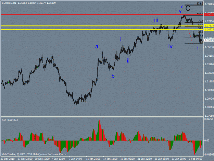The height and width of the screenshot is (161, 214).
Task: Click the 1.31305 price scale label
Action: (x=209, y=81)
